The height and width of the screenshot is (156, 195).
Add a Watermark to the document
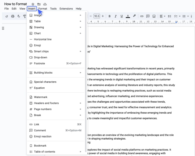tap(55, 97)
